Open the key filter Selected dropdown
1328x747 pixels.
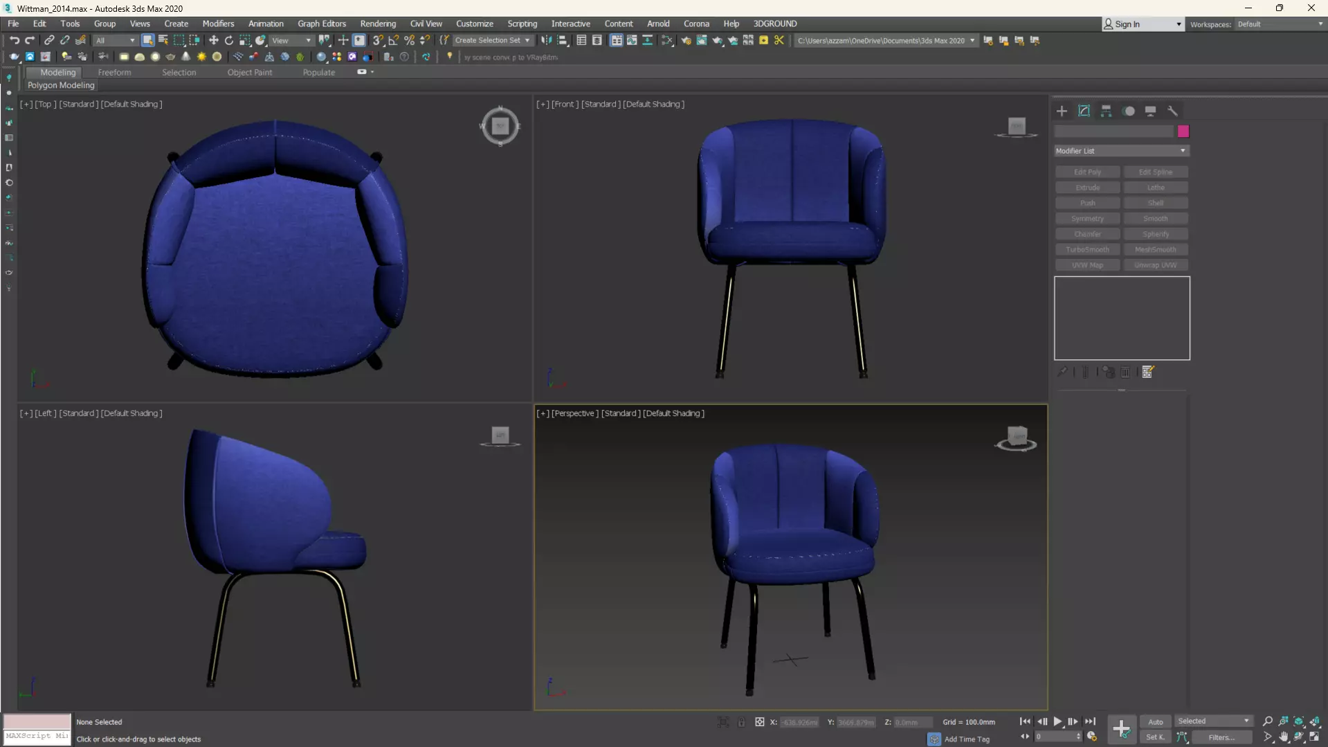coord(1214,721)
